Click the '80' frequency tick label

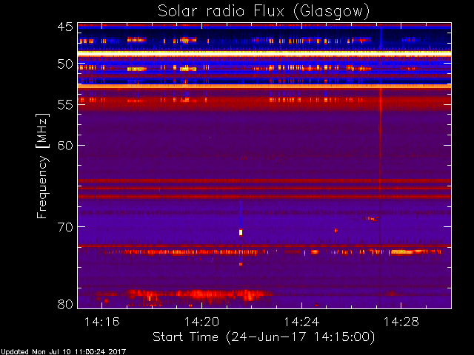(65, 304)
